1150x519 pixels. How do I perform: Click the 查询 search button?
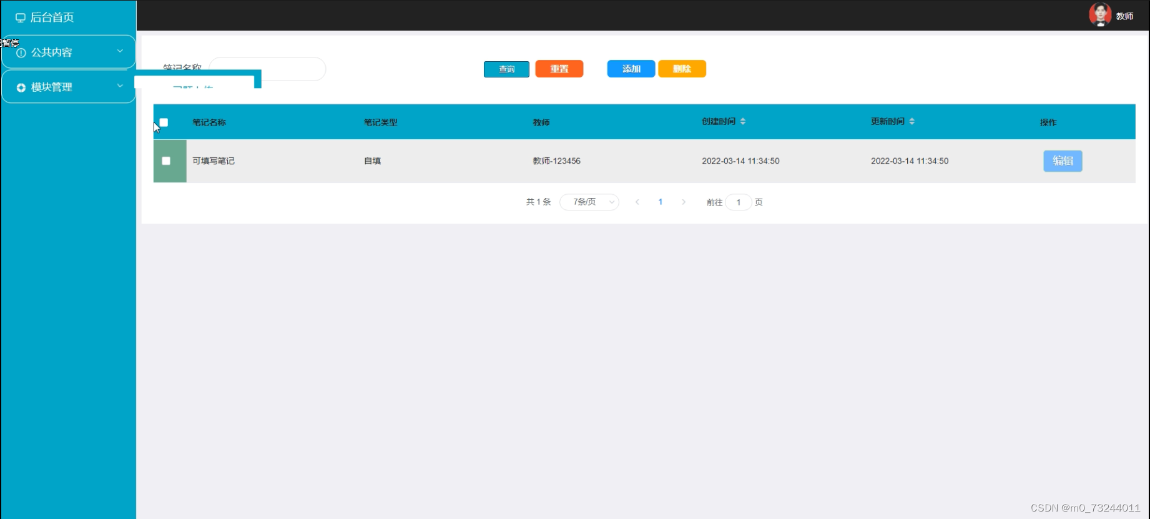pyautogui.click(x=506, y=69)
